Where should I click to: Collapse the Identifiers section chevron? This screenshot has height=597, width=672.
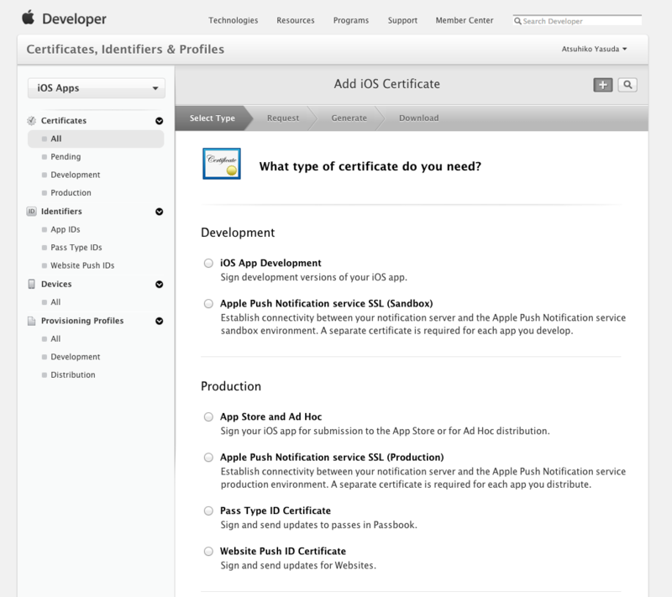tap(159, 212)
